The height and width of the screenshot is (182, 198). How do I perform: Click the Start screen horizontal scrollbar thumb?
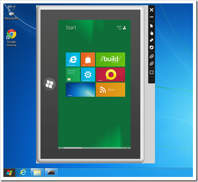pos(73,148)
